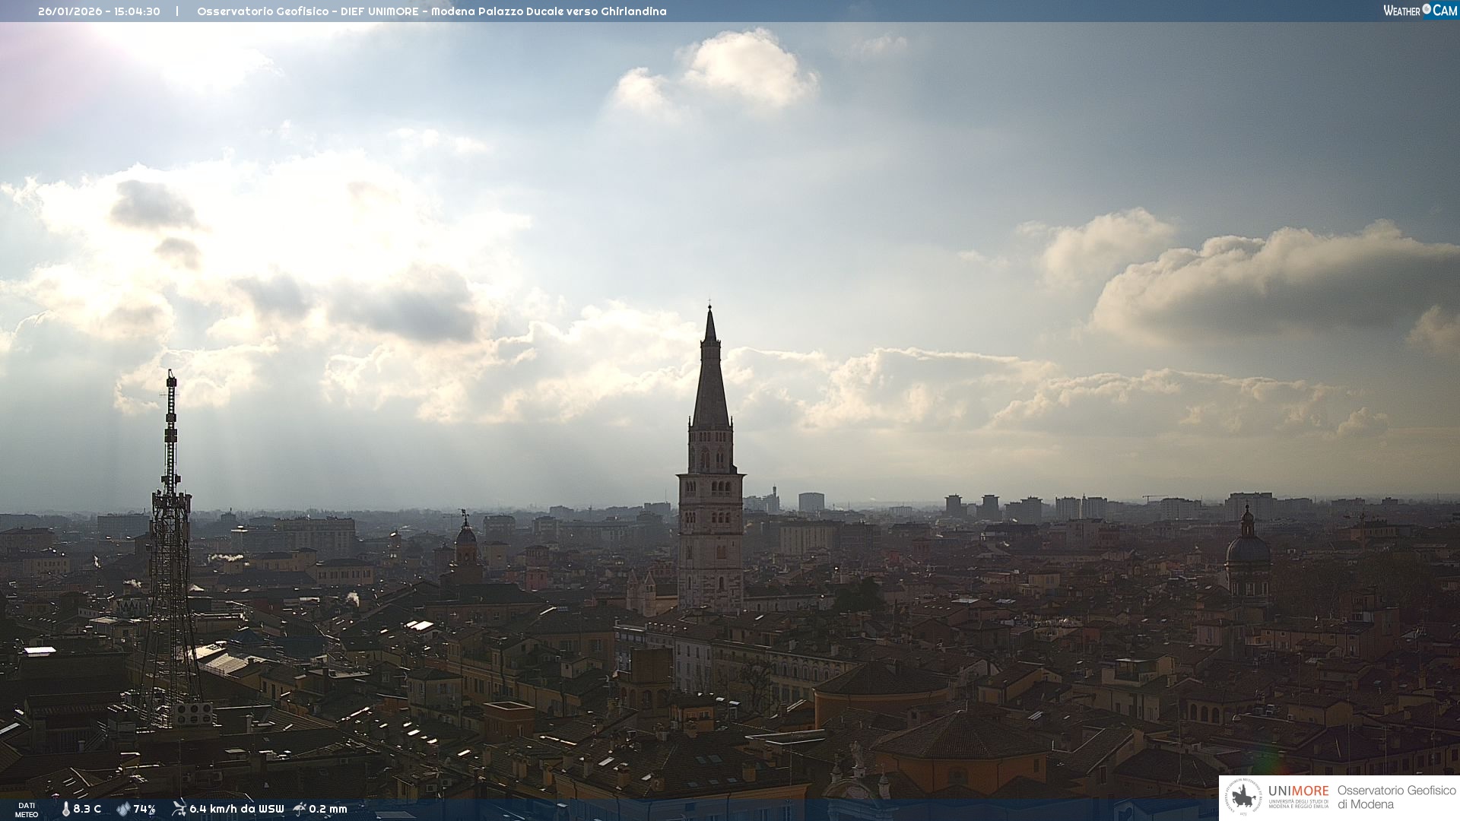Click the humidity water droplets icon
Screen dimensions: 1460x821
pyautogui.click(x=123, y=809)
